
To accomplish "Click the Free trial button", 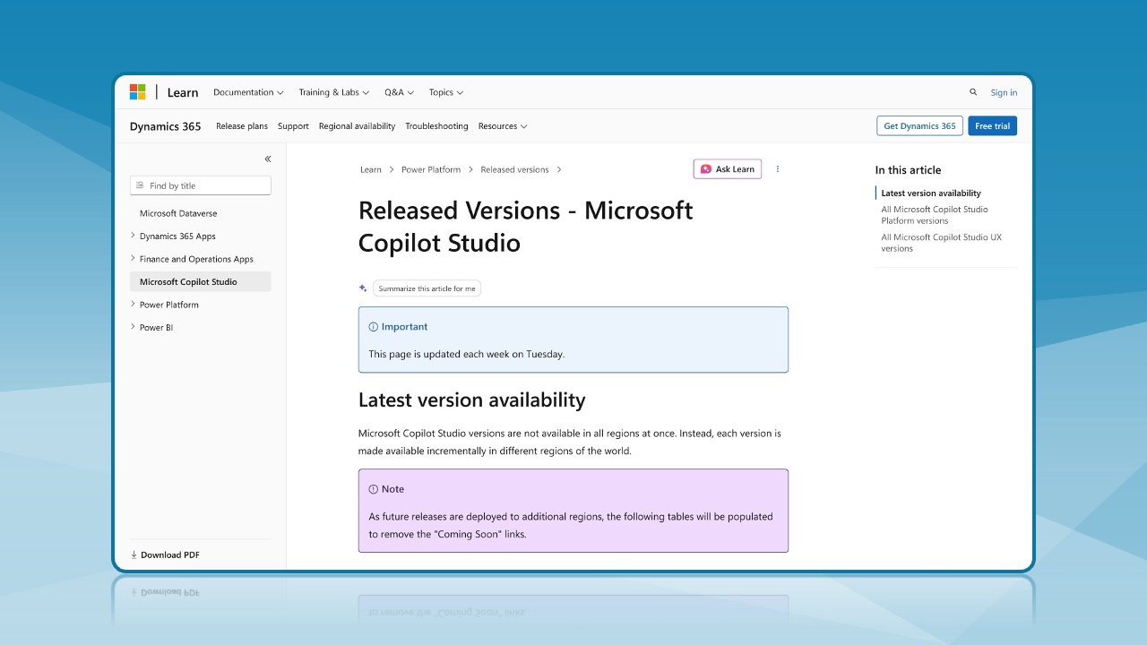I will [992, 126].
